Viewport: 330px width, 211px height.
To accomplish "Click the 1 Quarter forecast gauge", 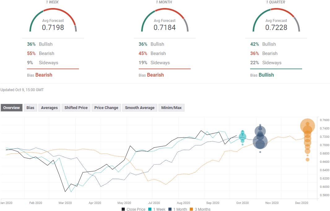I will pyautogui.click(x=276, y=20).
